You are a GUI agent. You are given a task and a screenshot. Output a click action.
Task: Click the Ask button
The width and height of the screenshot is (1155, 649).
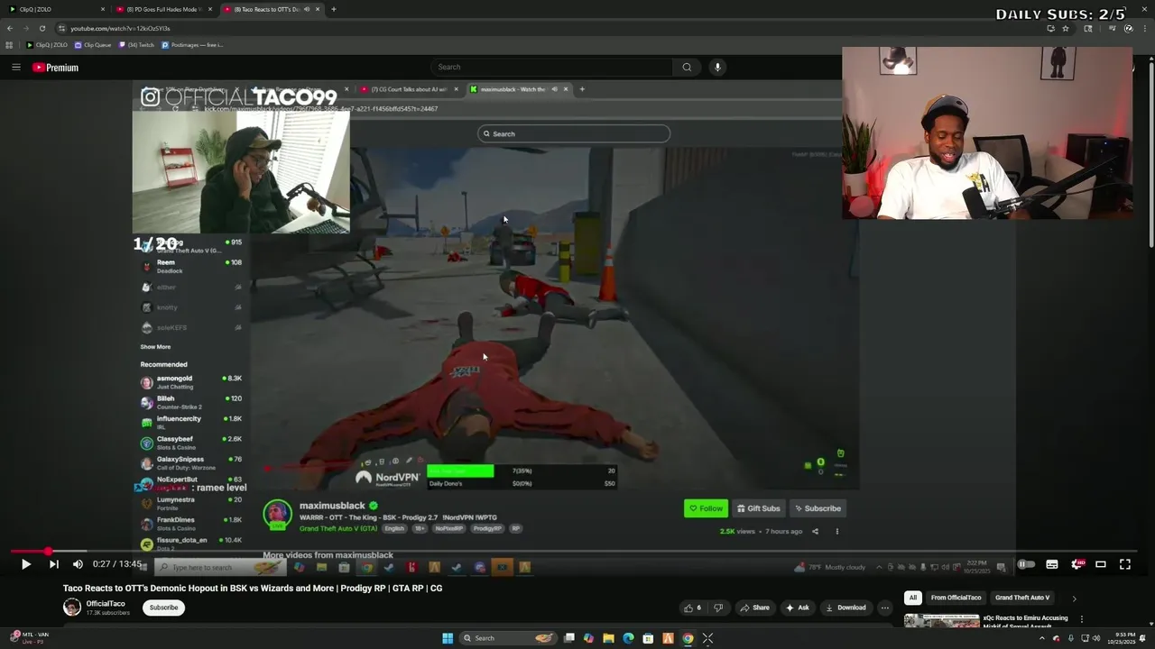(x=798, y=608)
